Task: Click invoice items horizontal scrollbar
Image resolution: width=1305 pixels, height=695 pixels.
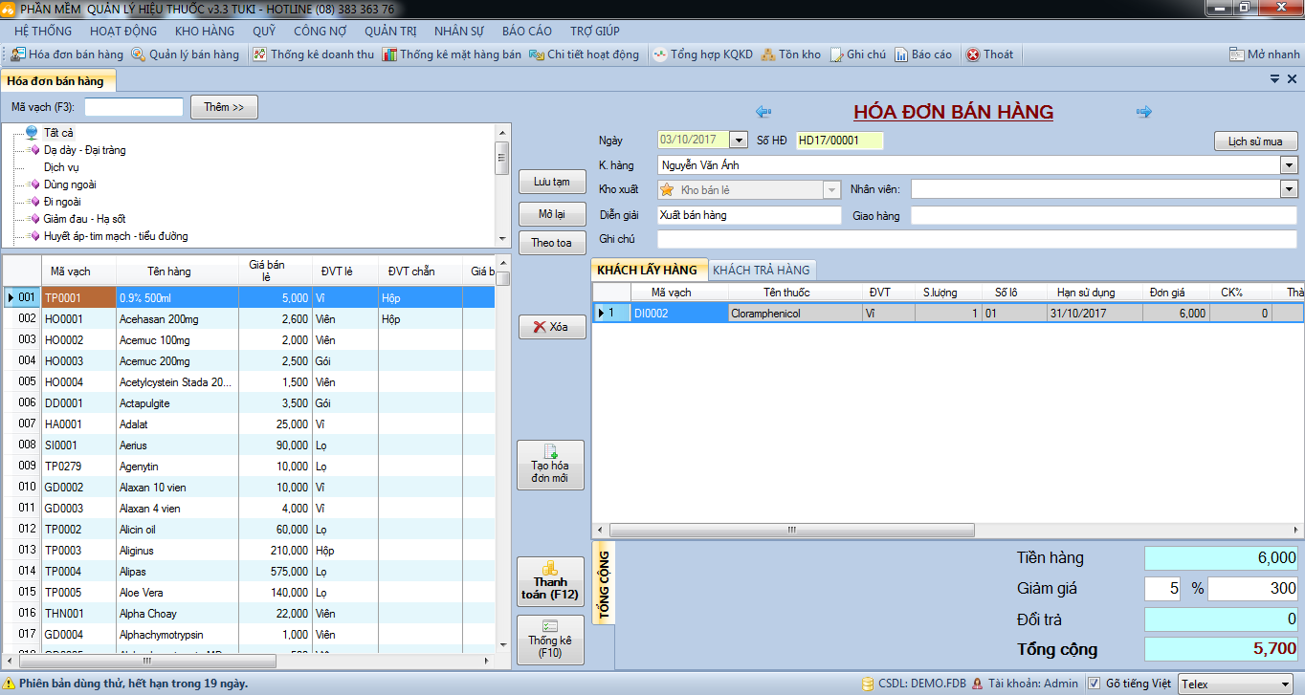Action: click(791, 530)
